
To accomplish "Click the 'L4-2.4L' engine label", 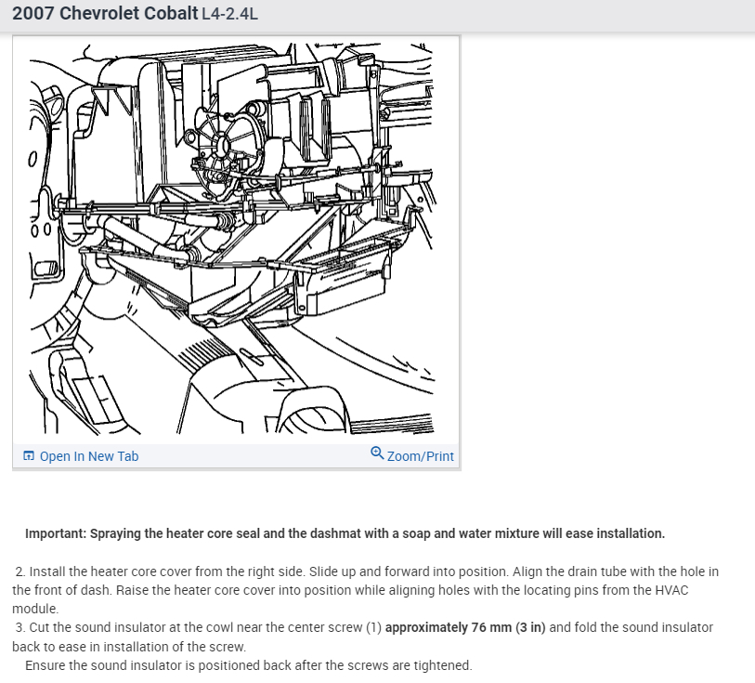I will (x=229, y=14).
